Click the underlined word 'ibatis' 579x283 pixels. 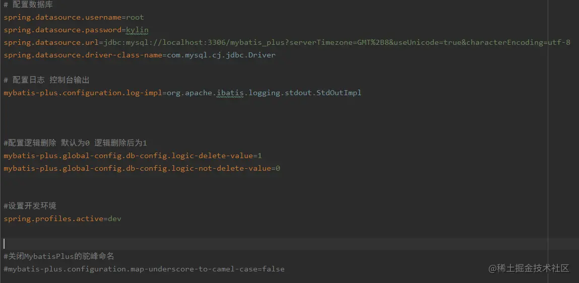[x=230, y=93]
